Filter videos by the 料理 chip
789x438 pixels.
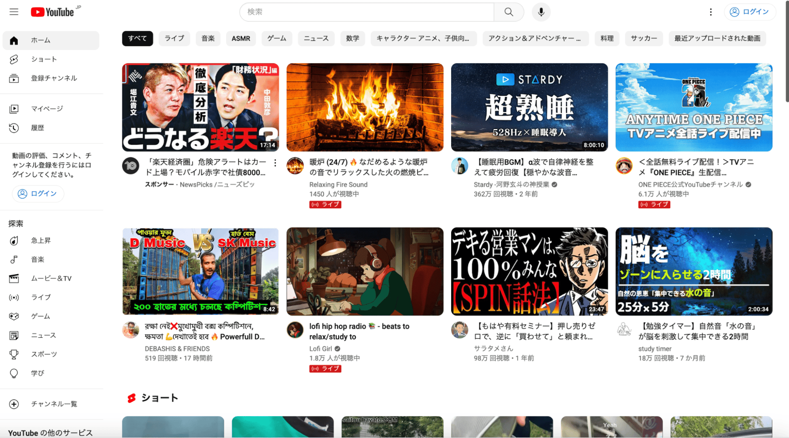pyautogui.click(x=607, y=39)
